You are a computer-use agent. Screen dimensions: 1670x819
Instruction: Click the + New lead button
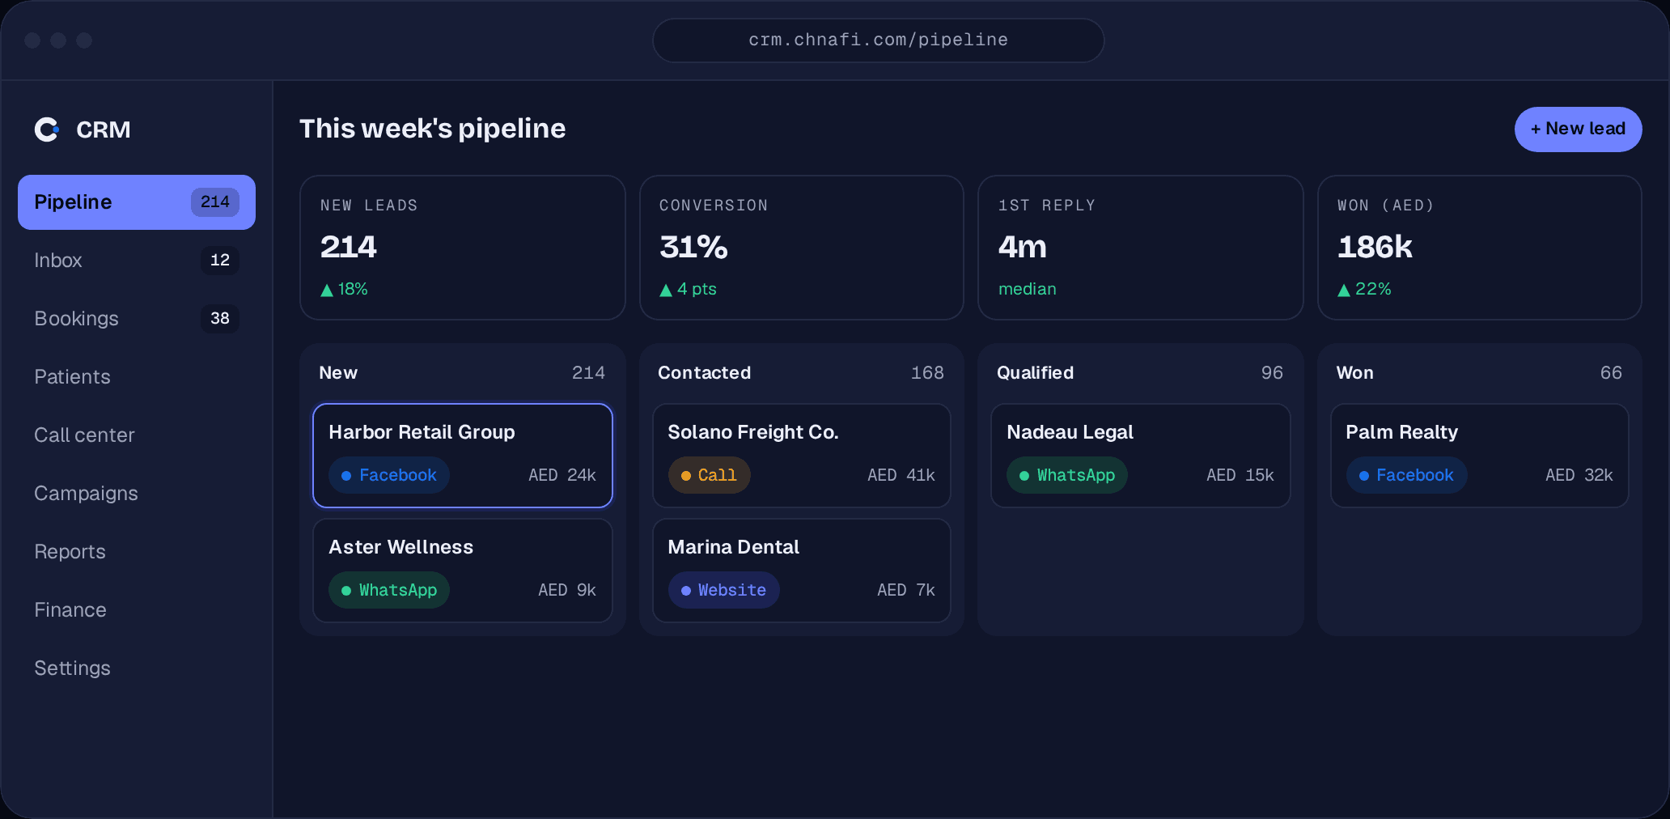point(1578,129)
